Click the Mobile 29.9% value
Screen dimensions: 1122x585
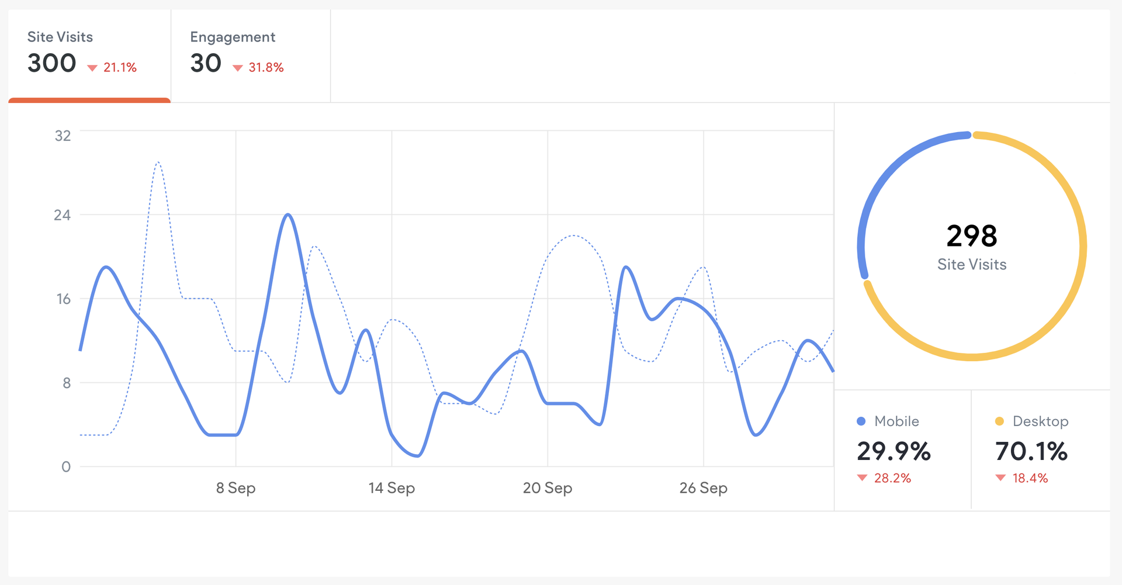point(894,451)
